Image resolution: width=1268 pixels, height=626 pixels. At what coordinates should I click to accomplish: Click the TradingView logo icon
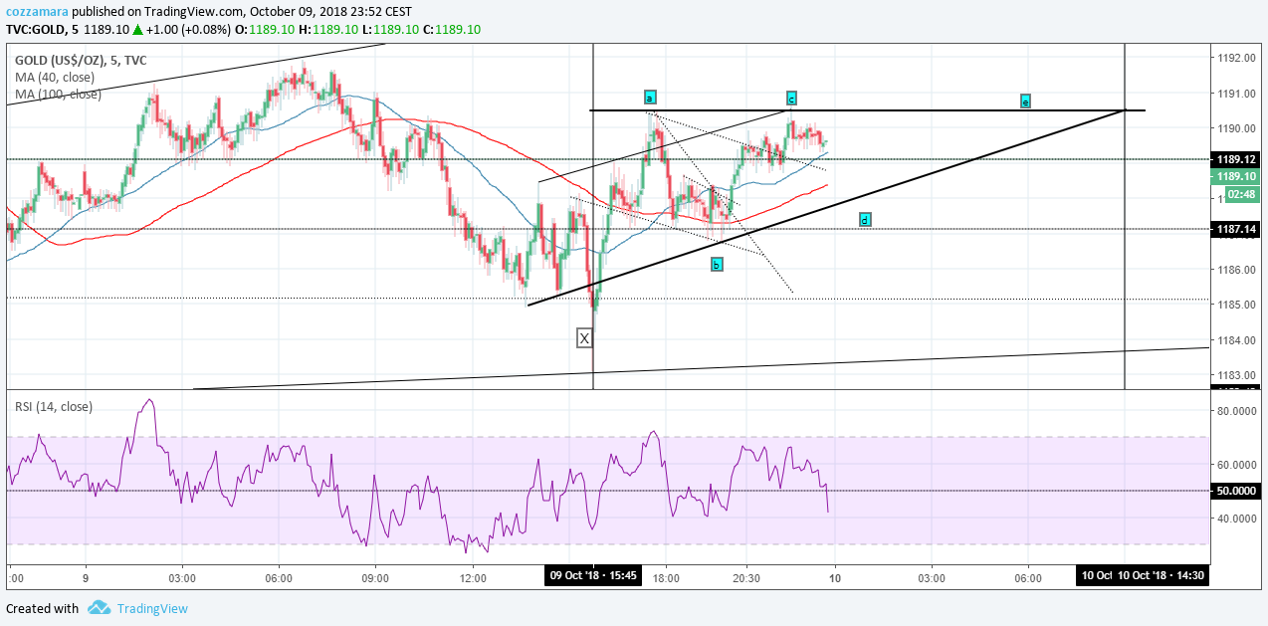click(x=99, y=607)
